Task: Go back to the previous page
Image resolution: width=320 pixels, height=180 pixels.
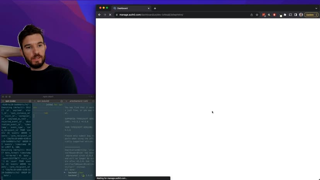Action: pyautogui.click(x=99, y=15)
